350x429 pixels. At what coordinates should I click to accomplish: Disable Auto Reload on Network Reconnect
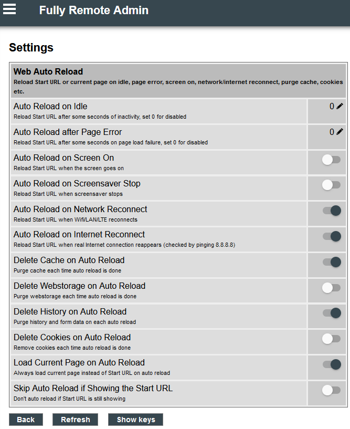pos(332,211)
